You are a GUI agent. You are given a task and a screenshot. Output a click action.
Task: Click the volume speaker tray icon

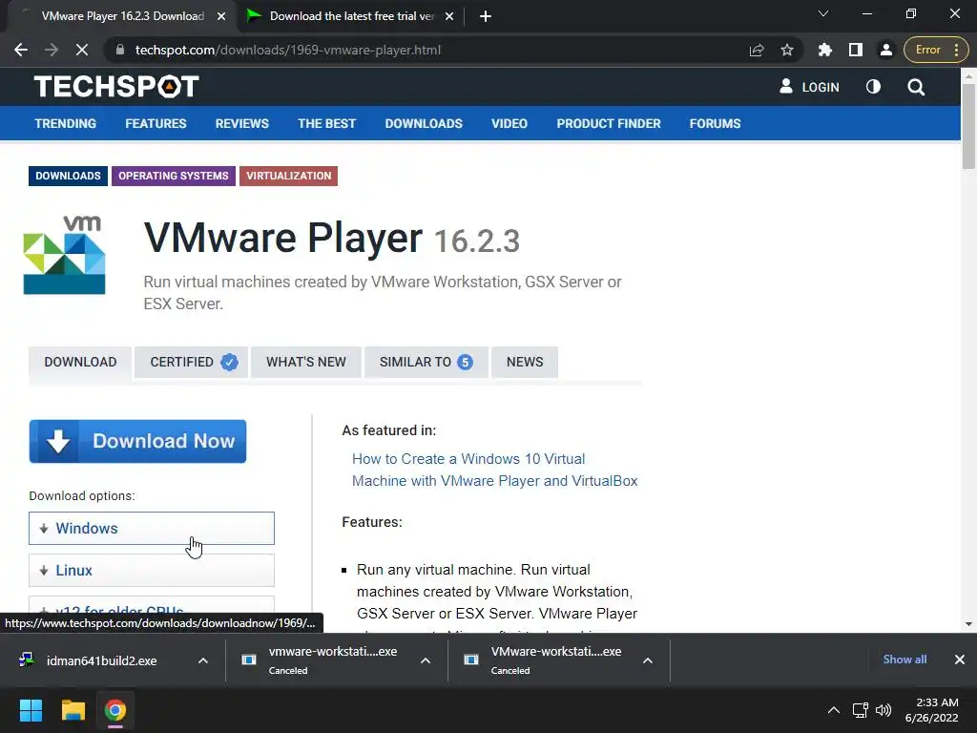click(883, 710)
